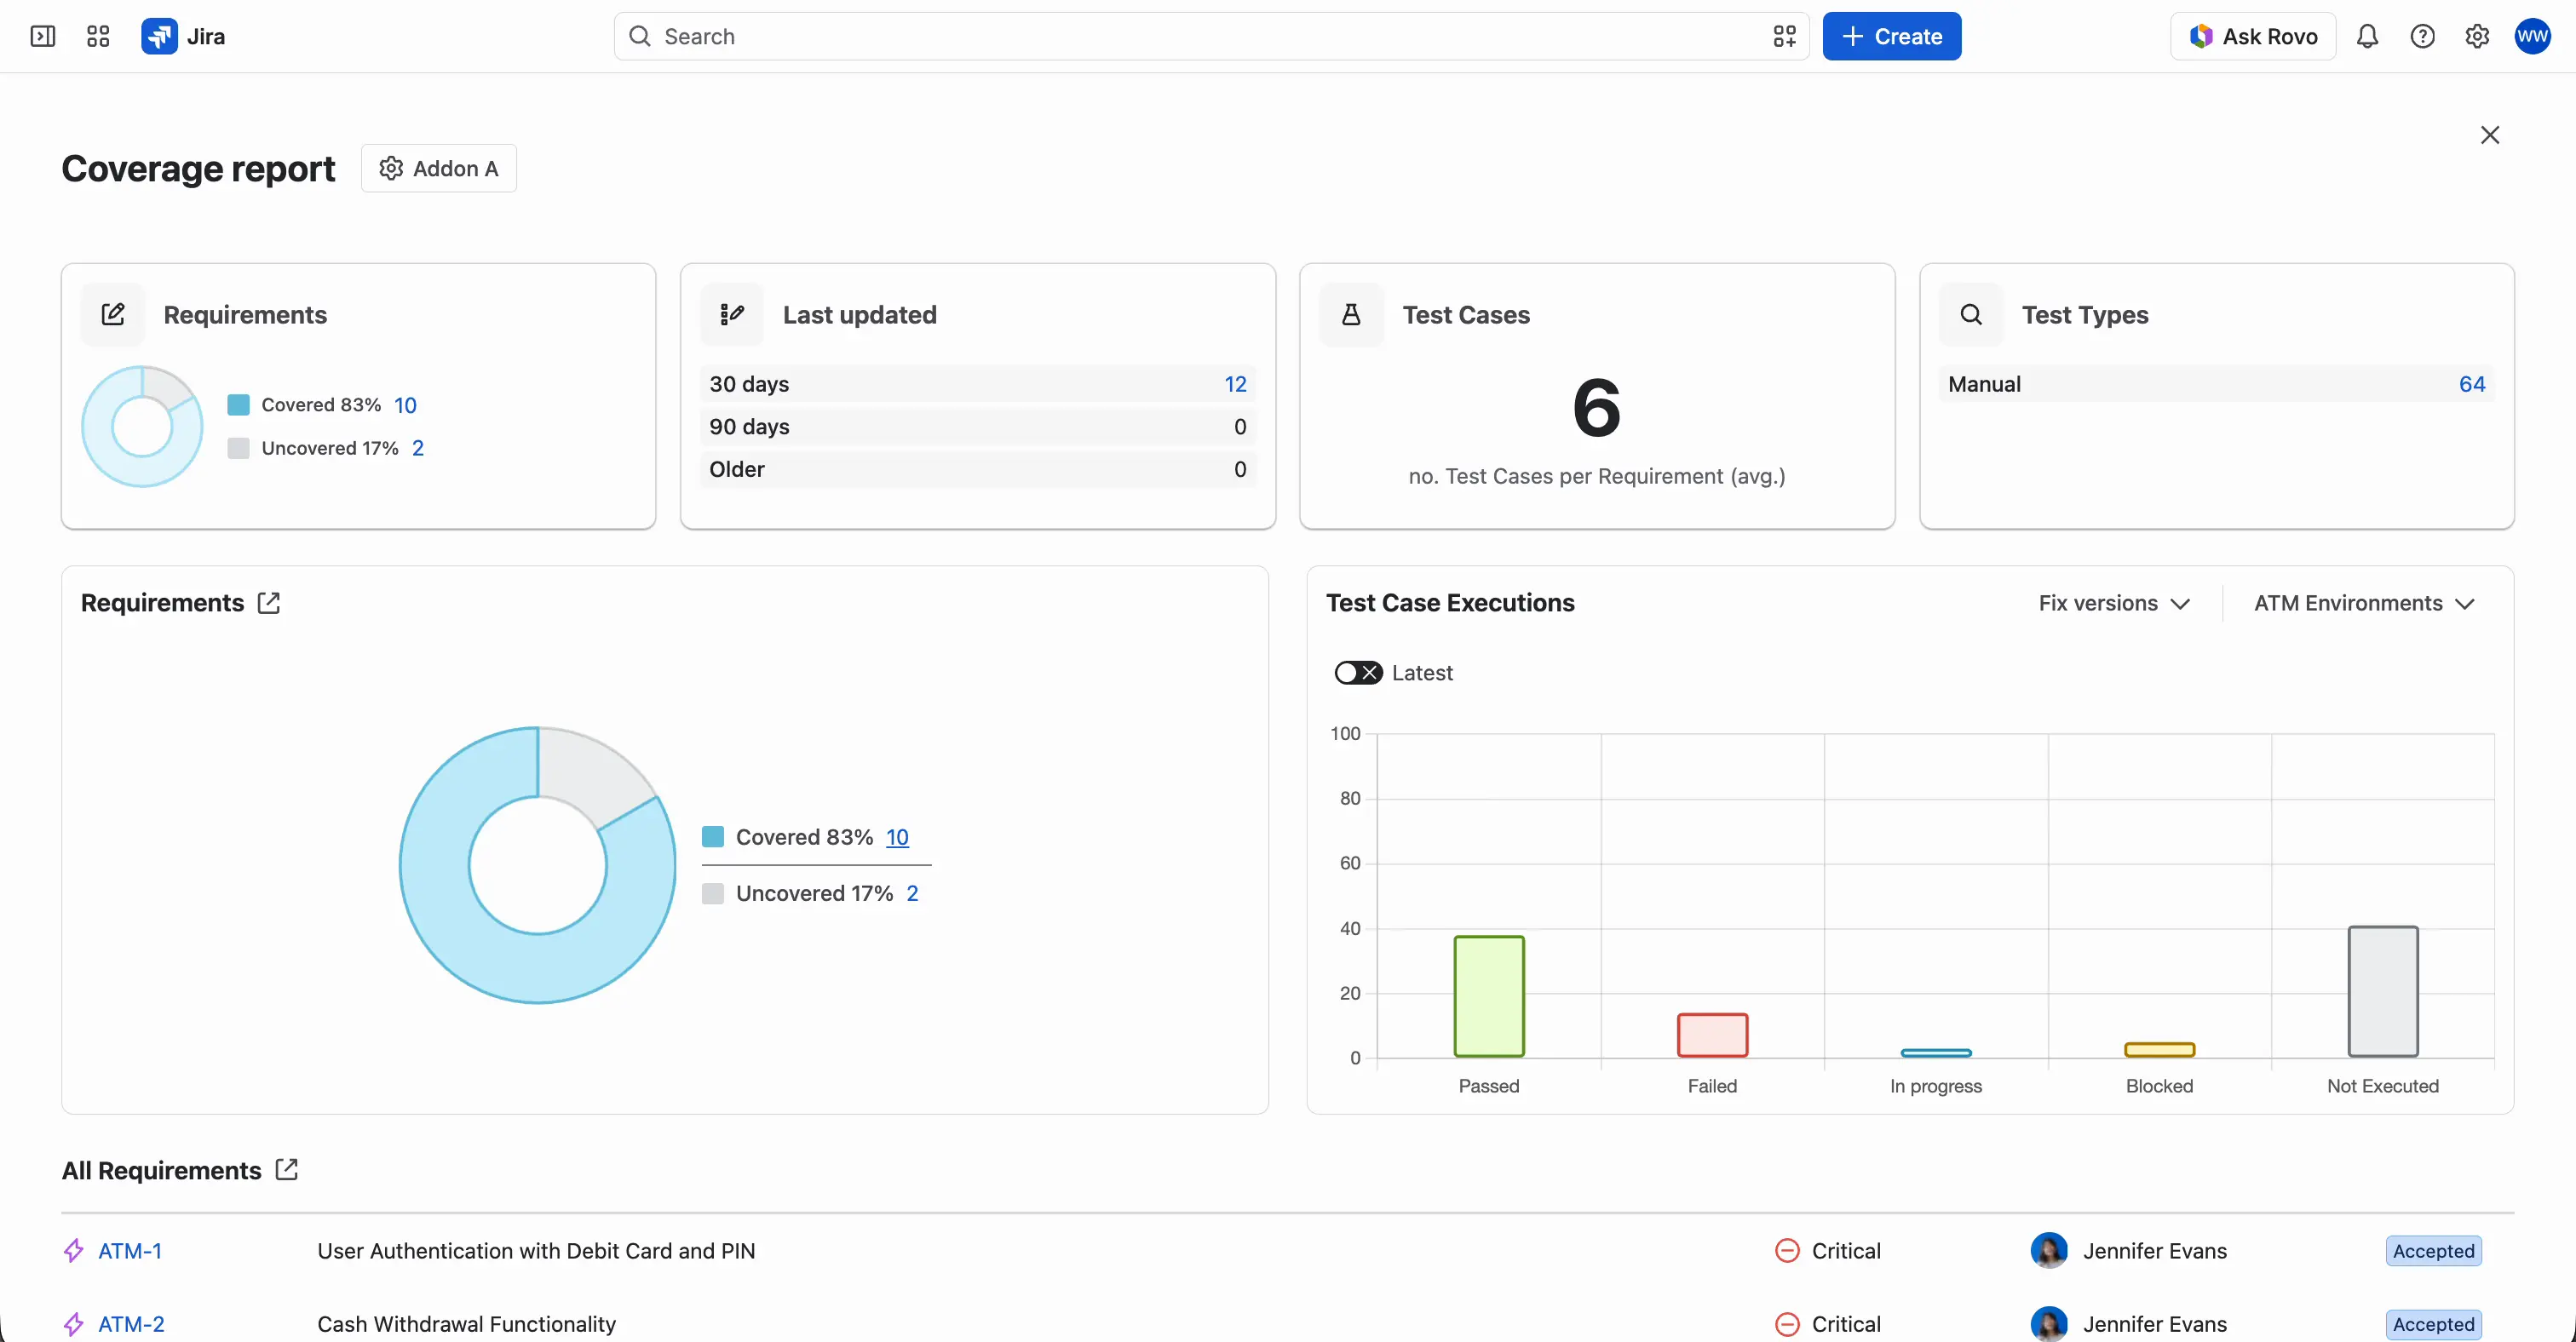Click the Test Types magnifier icon
Viewport: 2576px width, 1342px height.
[1971, 315]
